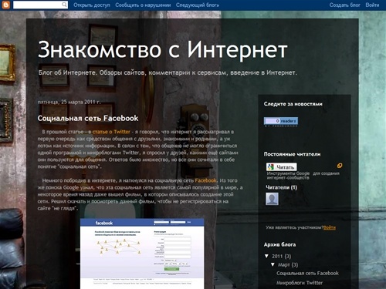Viewport: 386px width, 289px height.
Task: Click blog description 'Блог об Интернете...'
Action: [x=168, y=72]
